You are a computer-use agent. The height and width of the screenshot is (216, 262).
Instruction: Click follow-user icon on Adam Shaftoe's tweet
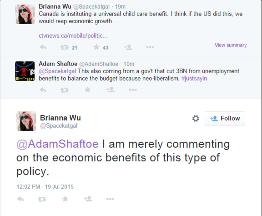(111, 90)
